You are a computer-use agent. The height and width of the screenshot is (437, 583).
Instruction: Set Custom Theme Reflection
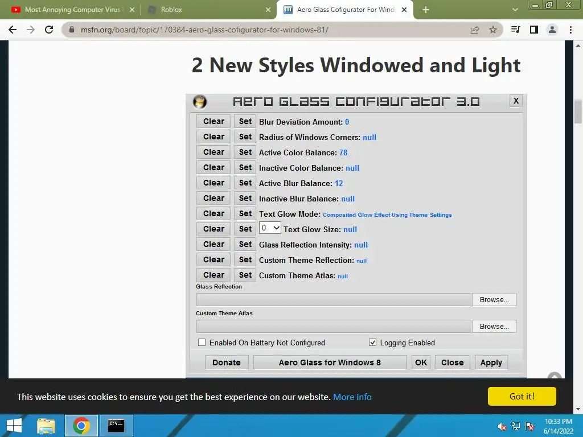(x=245, y=259)
